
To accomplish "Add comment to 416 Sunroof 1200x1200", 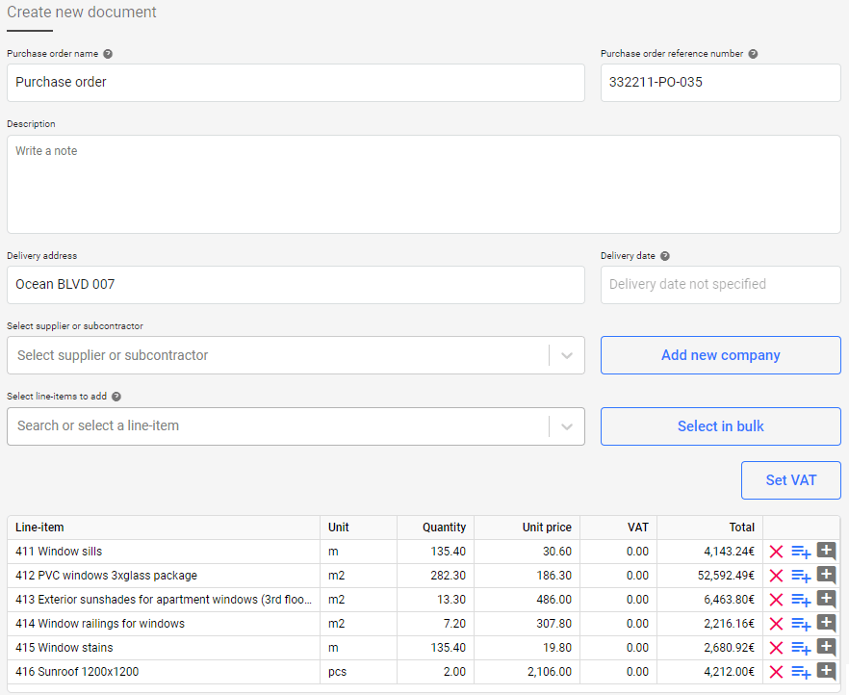I will [826, 671].
